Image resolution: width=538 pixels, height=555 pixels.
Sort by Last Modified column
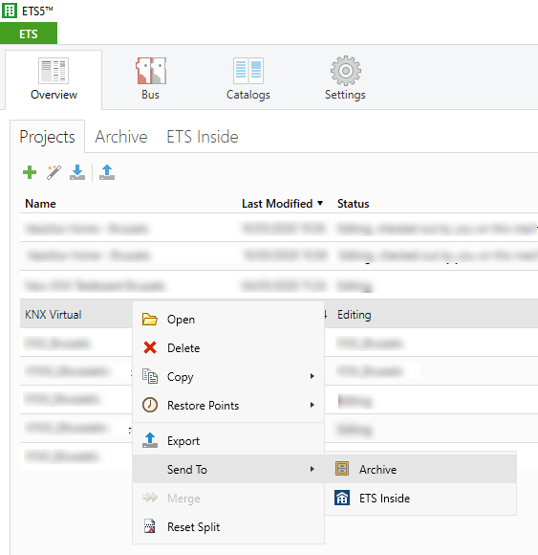point(277,204)
